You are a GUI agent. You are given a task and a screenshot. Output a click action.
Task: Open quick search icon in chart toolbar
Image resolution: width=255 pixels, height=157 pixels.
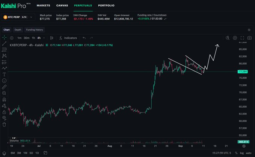pyautogui.click(x=228, y=38)
